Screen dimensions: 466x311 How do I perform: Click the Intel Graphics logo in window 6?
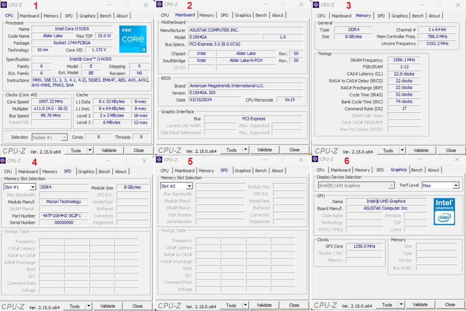click(444, 211)
